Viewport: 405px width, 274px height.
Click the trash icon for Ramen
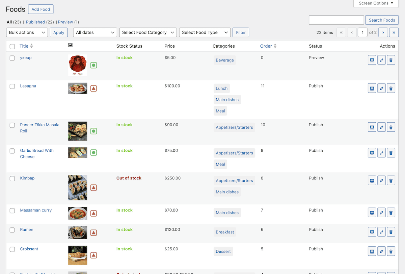pyautogui.click(x=391, y=232)
